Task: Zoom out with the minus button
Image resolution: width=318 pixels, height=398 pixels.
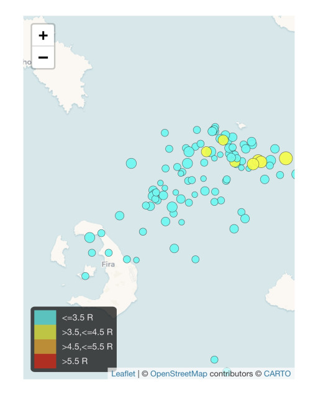Action: (x=43, y=58)
